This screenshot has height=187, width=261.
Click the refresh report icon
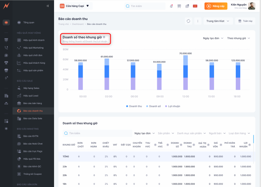click(189, 21)
